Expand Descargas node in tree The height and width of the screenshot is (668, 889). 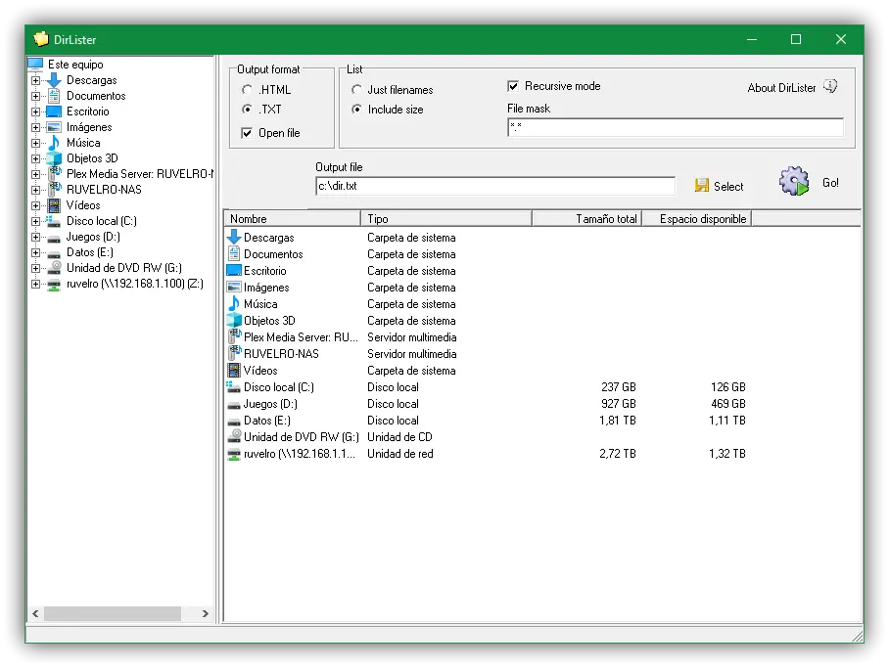pyautogui.click(x=35, y=80)
